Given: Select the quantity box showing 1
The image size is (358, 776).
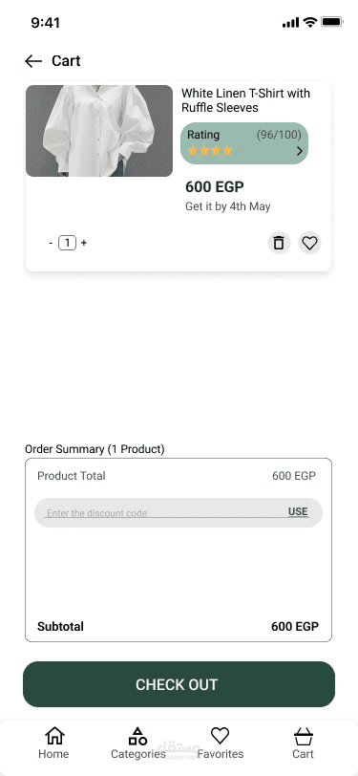Looking at the screenshot, I should [x=67, y=243].
